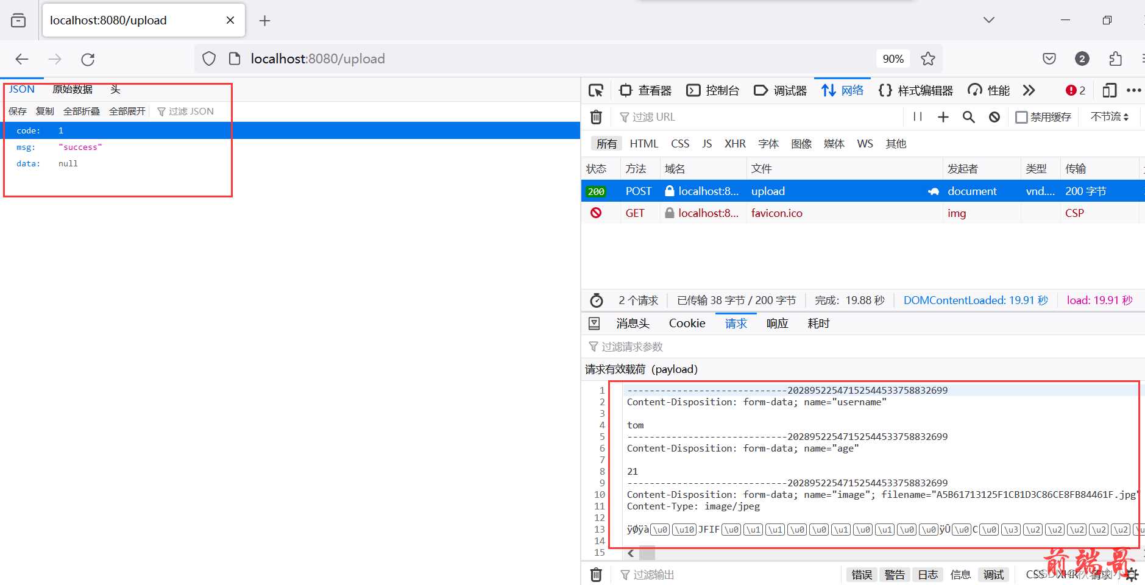The width and height of the screenshot is (1145, 585).
Task: Clear network log with trash icon
Action: point(597,117)
